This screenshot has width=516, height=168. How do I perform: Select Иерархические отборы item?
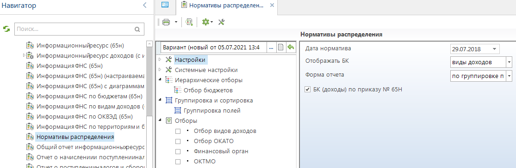pyautogui.click(x=209, y=80)
